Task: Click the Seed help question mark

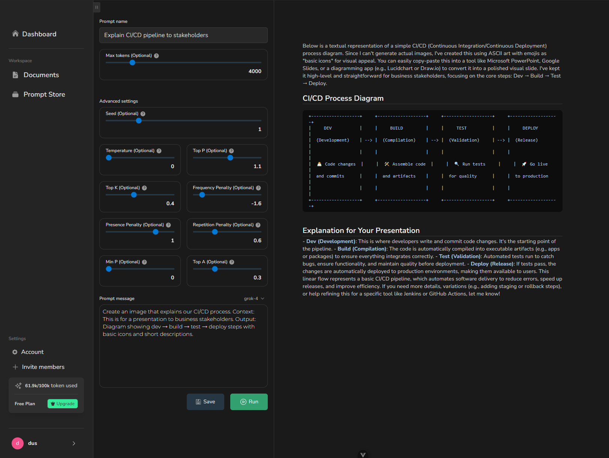Action: pos(143,113)
